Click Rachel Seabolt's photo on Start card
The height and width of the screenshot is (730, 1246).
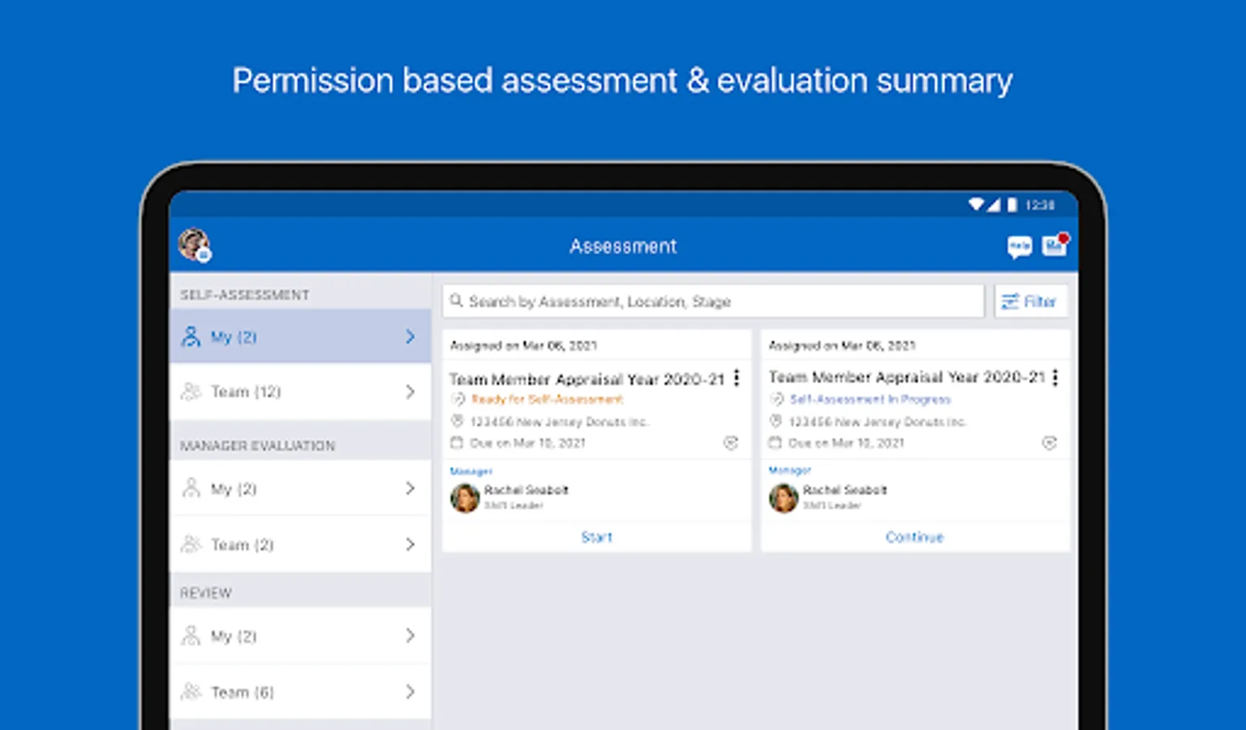pyautogui.click(x=465, y=497)
